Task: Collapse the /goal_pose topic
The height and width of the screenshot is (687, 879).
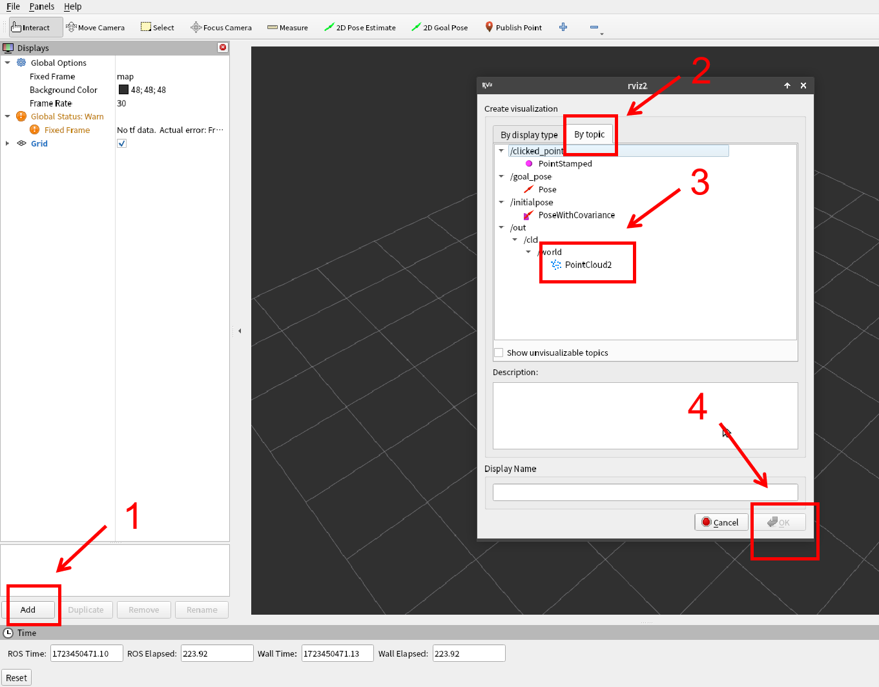Action: [x=501, y=176]
